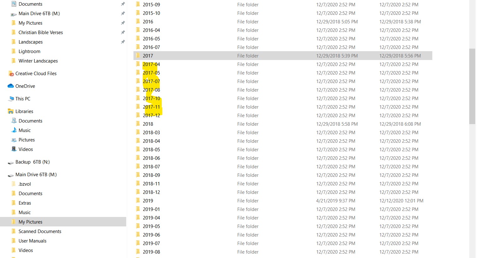This screenshot has width=491, height=258.
Task: Click the Music library note icon
Action: click(14, 130)
